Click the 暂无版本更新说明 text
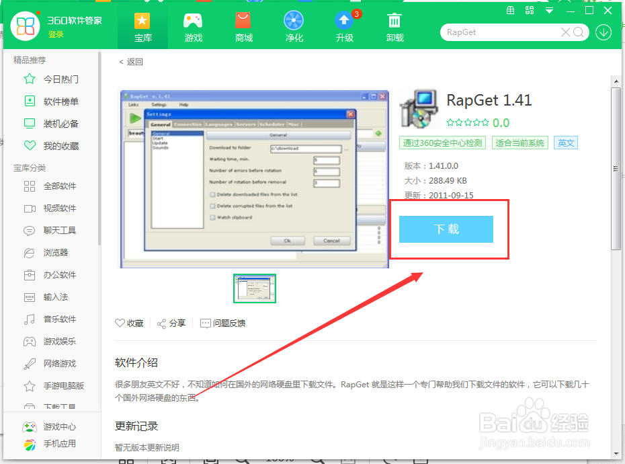This screenshot has height=464, width=625. tap(147, 448)
